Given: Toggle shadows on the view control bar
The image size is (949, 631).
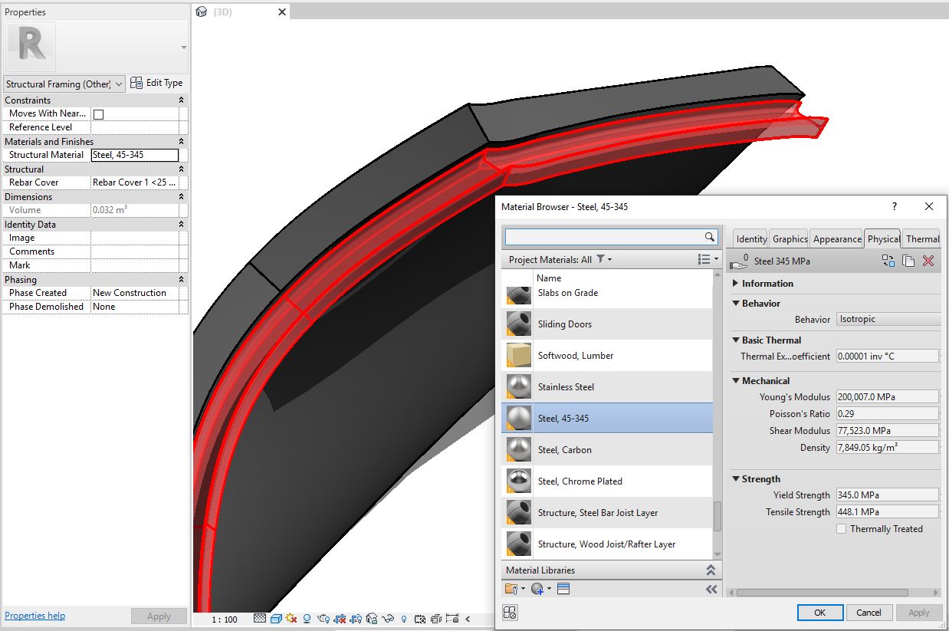Looking at the screenshot, I should click(307, 619).
